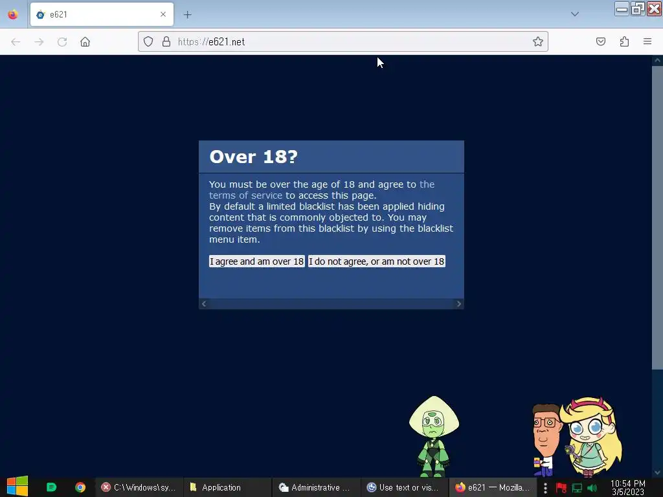Screen dimensions: 663x497
Task: Close the Firefox window
Action: tap(654, 9)
